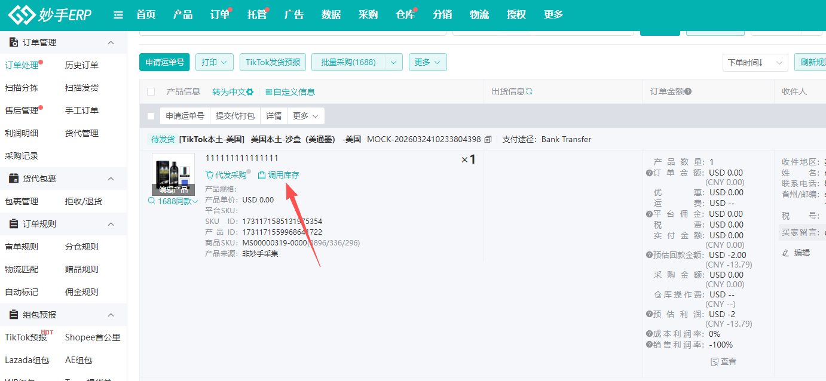Open 订单 in top navigation
The width and height of the screenshot is (826, 381).
(x=220, y=15)
